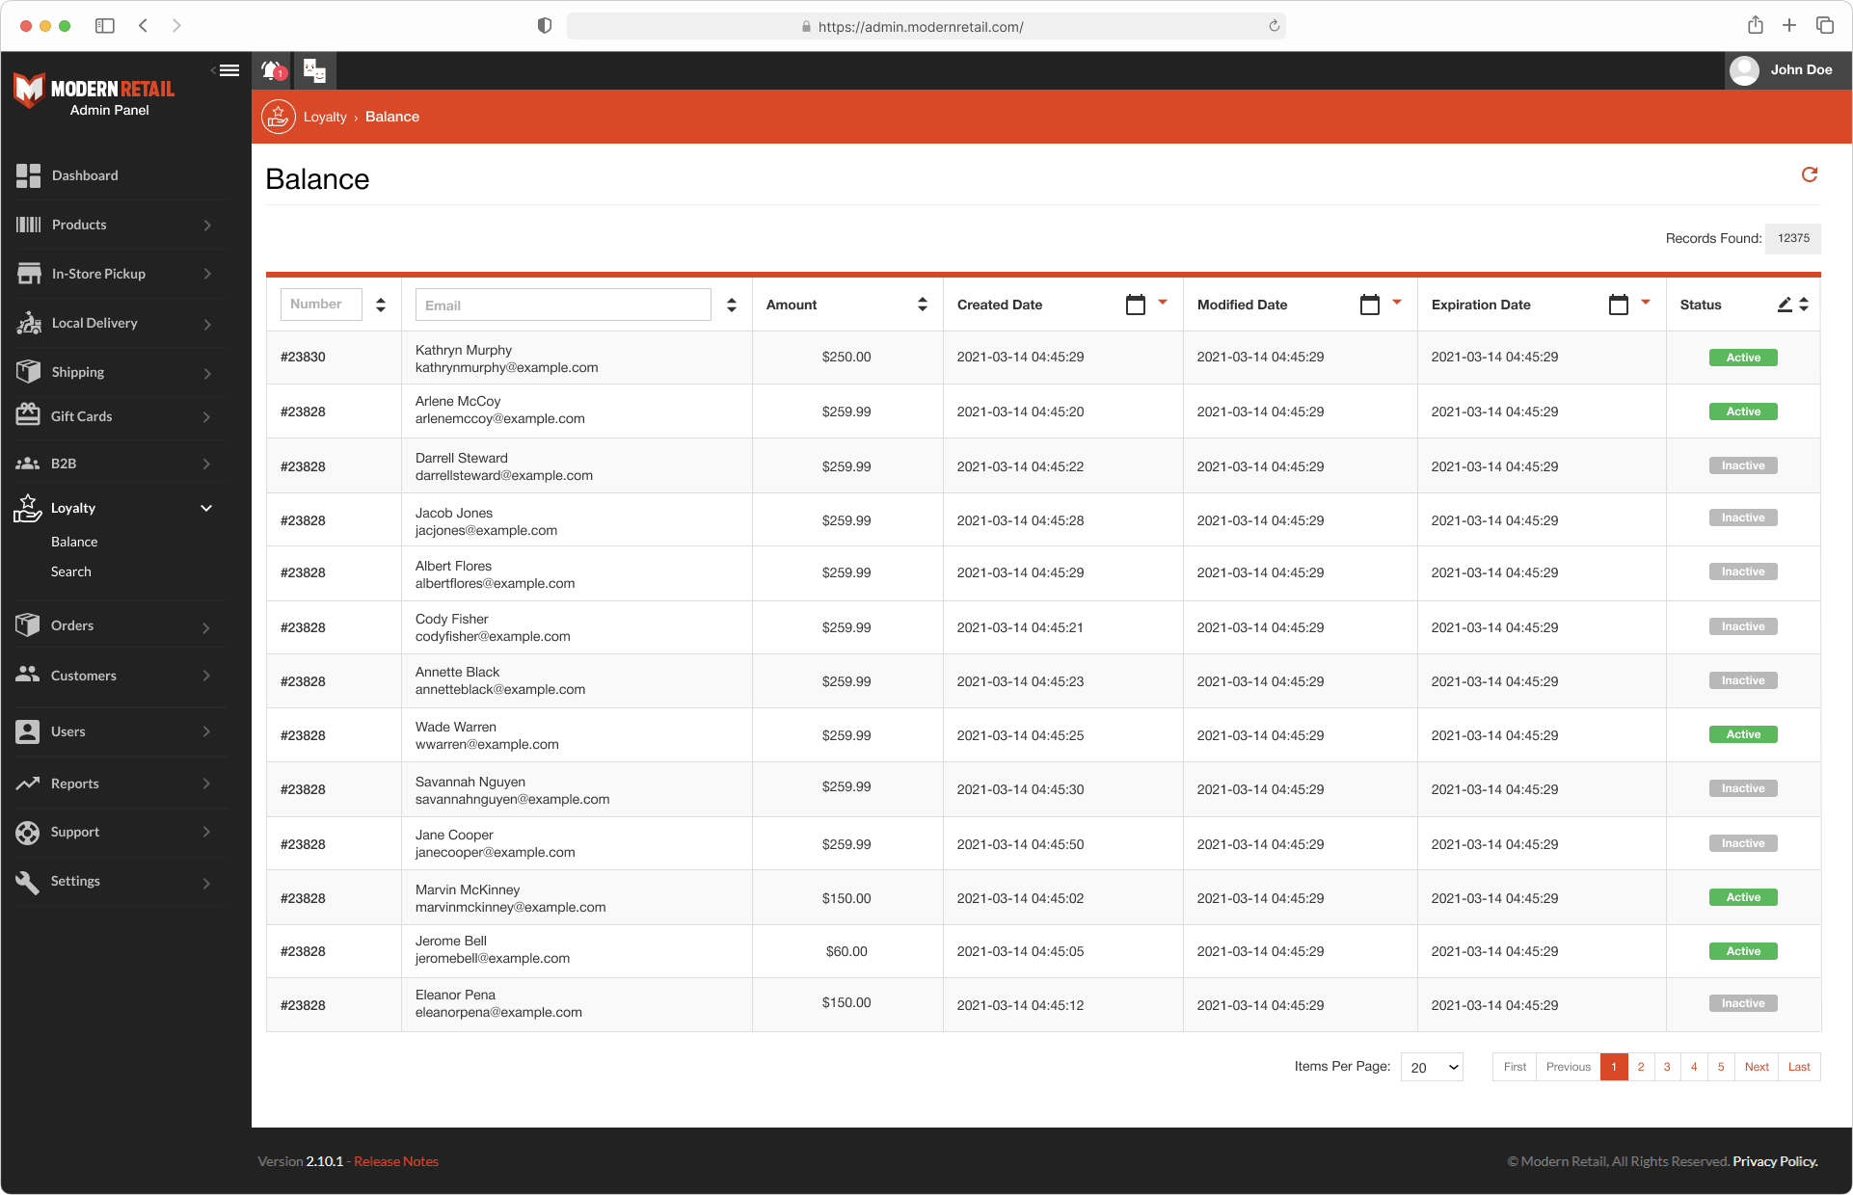This screenshot has height=1195, width=1853.
Task: Click the Email search input field
Action: (563, 304)
